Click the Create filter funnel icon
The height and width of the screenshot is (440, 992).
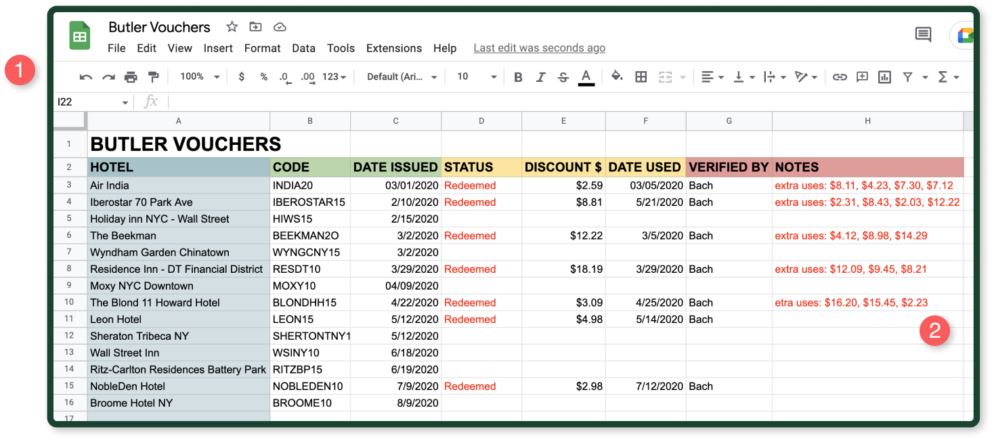[x=907, y=77]
